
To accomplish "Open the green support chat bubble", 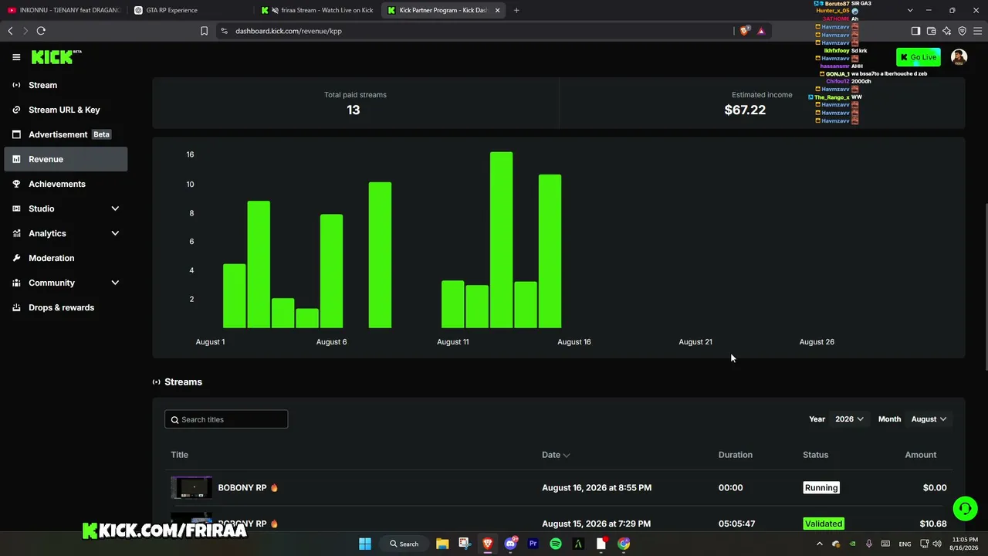I will [x=965, y=508].
